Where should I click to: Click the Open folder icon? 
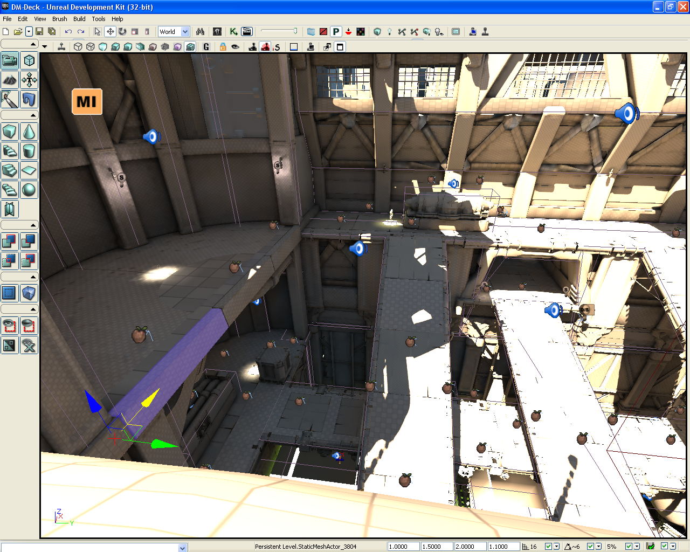pos(18,32)
